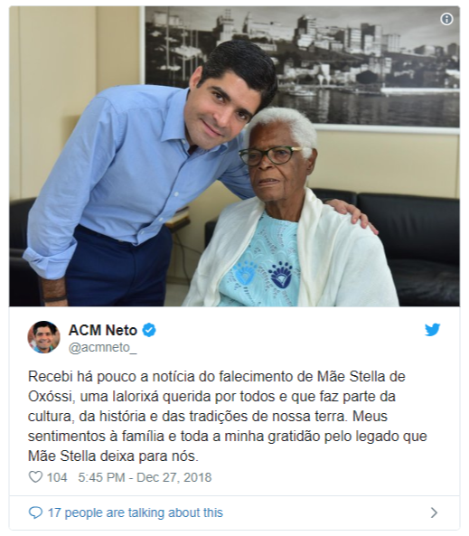Open the 5:45 PM - Dec 27, 2018 timestamp

pyautogui.click(x=145, y=477)
